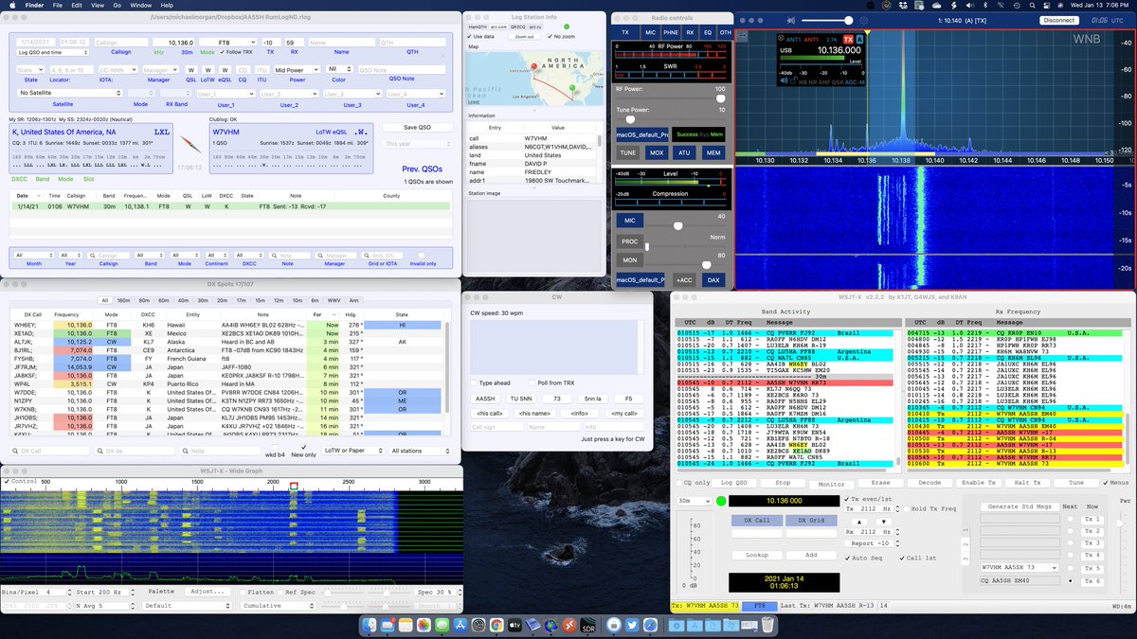This screenshot has height=639, width=1137.
Task: Toggle the red TX indicator on the slice flag
Action: click(849, 39)
